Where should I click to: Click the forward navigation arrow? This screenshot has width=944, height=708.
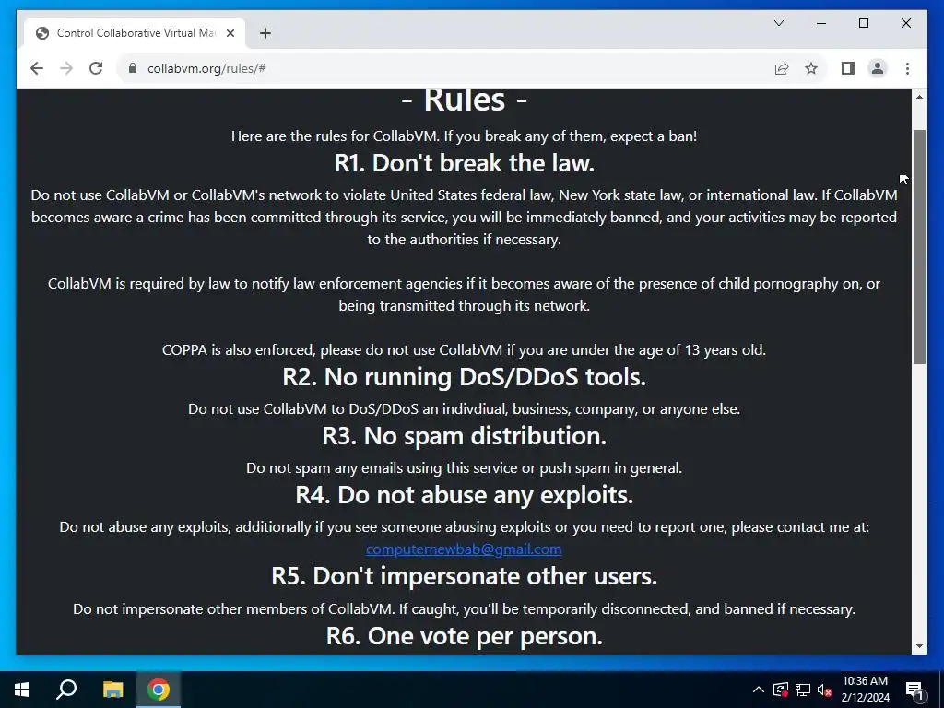66,68
